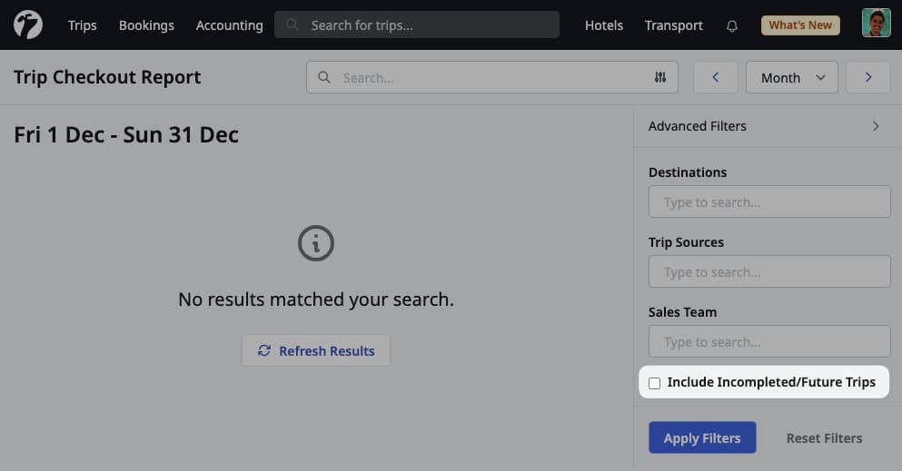Open the Trips menu
The image size is (902, 471).
coord(82,25)
